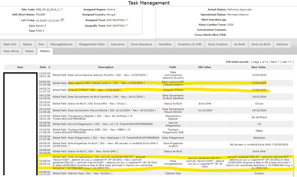Open the Rilegamento Fibra tab
The width and height of the screenshot is (297, 177).
[x=92, y=44]
